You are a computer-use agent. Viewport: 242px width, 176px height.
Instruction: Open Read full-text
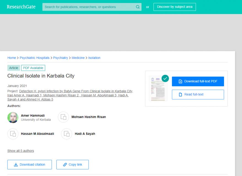click(198, 95)
